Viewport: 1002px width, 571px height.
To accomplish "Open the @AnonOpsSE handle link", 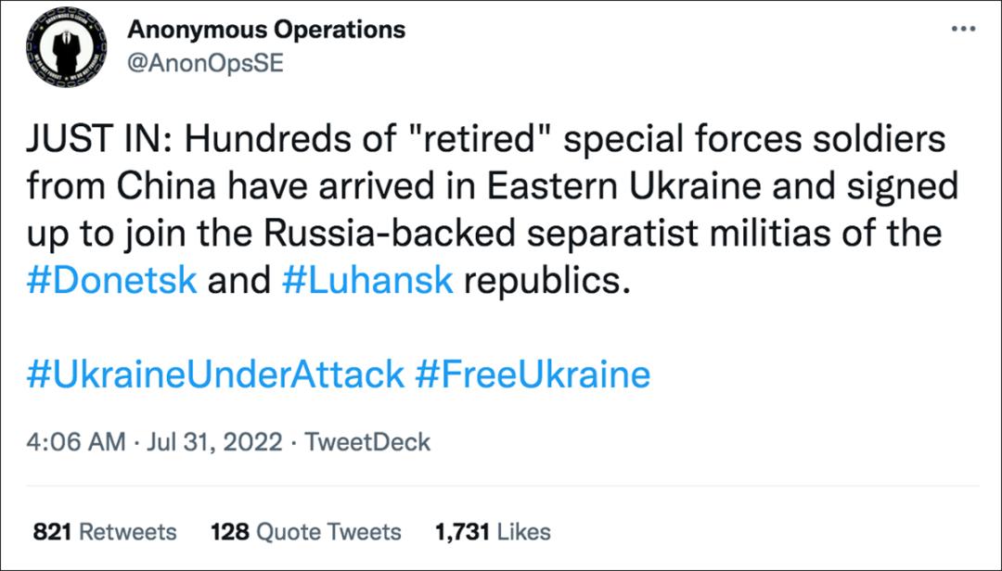I will tap(205, 63).
